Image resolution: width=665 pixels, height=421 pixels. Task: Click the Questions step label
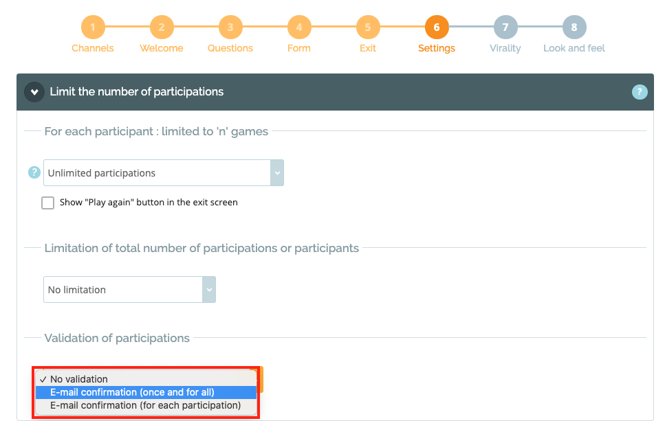230,49
